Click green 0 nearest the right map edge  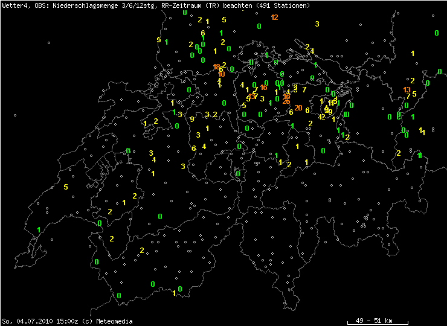437,33
